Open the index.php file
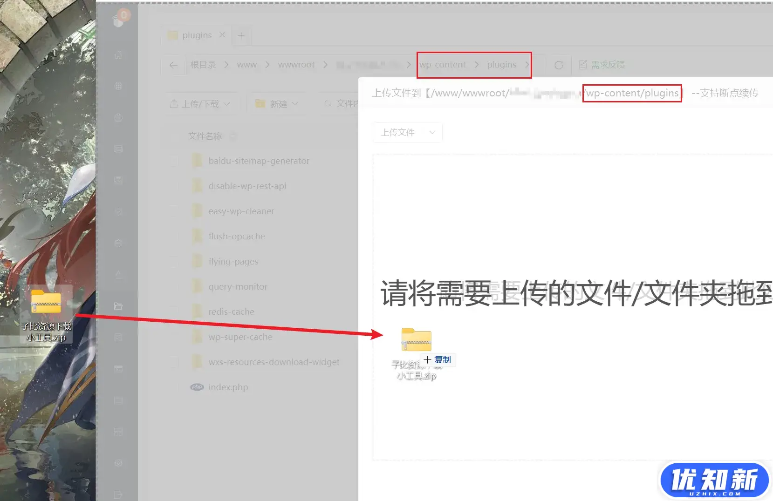The width and height of the screenshot is (773, 501). click(228, 387)
